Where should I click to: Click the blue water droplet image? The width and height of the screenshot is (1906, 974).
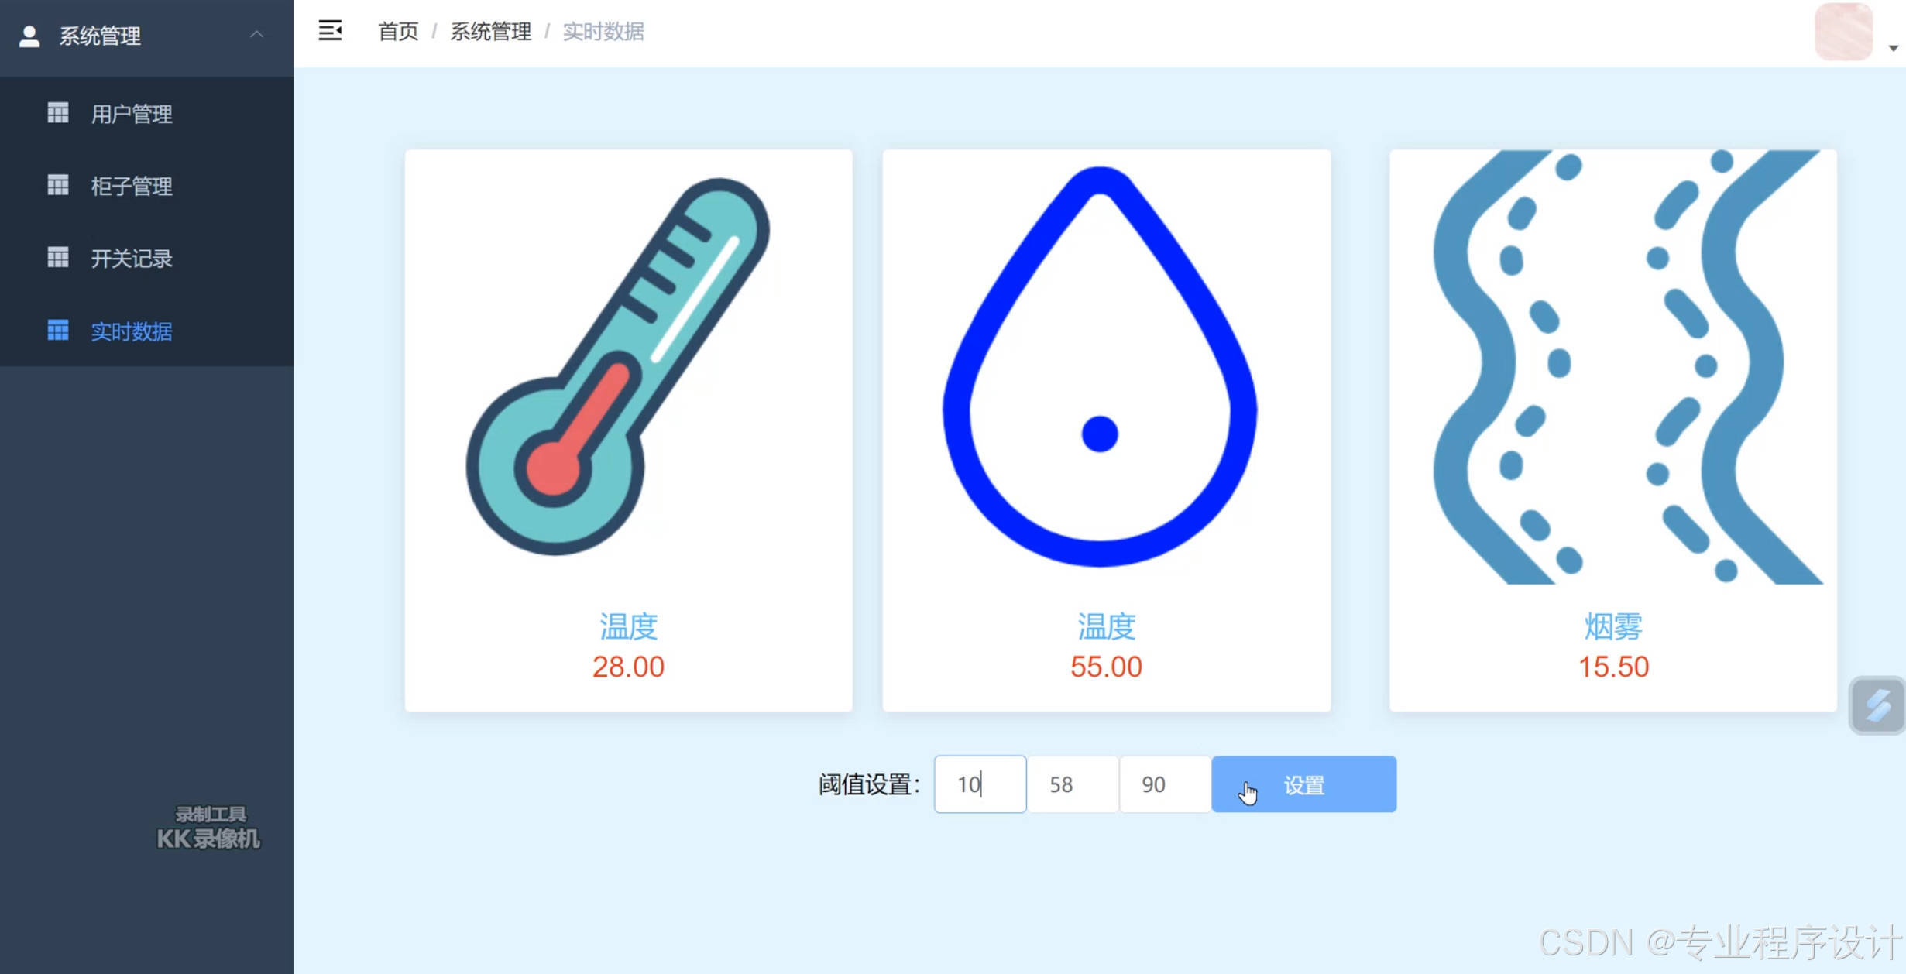(x=1100, y=366)
